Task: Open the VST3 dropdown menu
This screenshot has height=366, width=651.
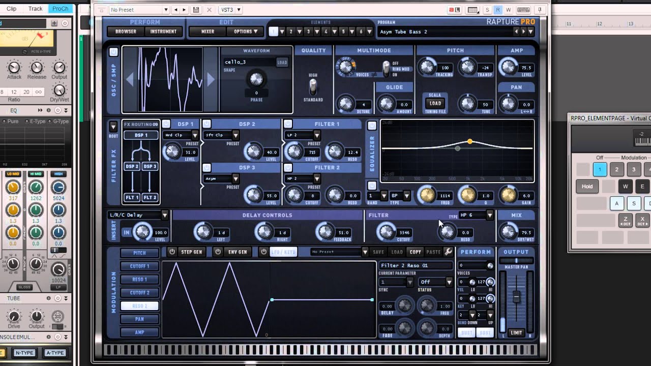Action: (231, 10)
